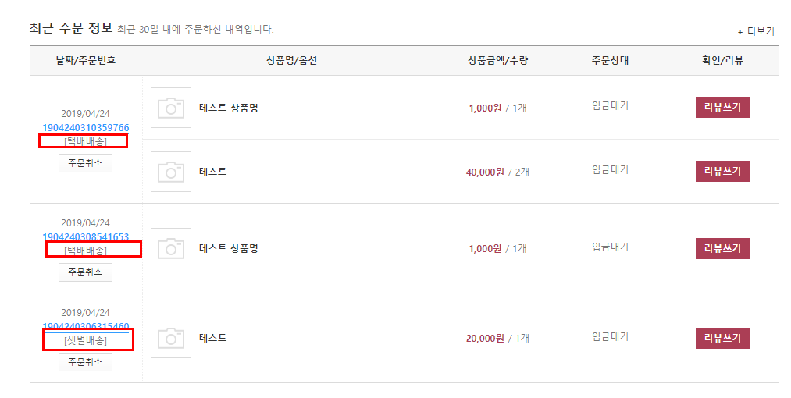
Task: Click camera placeholder image for the 20,000원 테스트 item
Action: point(171,338)
